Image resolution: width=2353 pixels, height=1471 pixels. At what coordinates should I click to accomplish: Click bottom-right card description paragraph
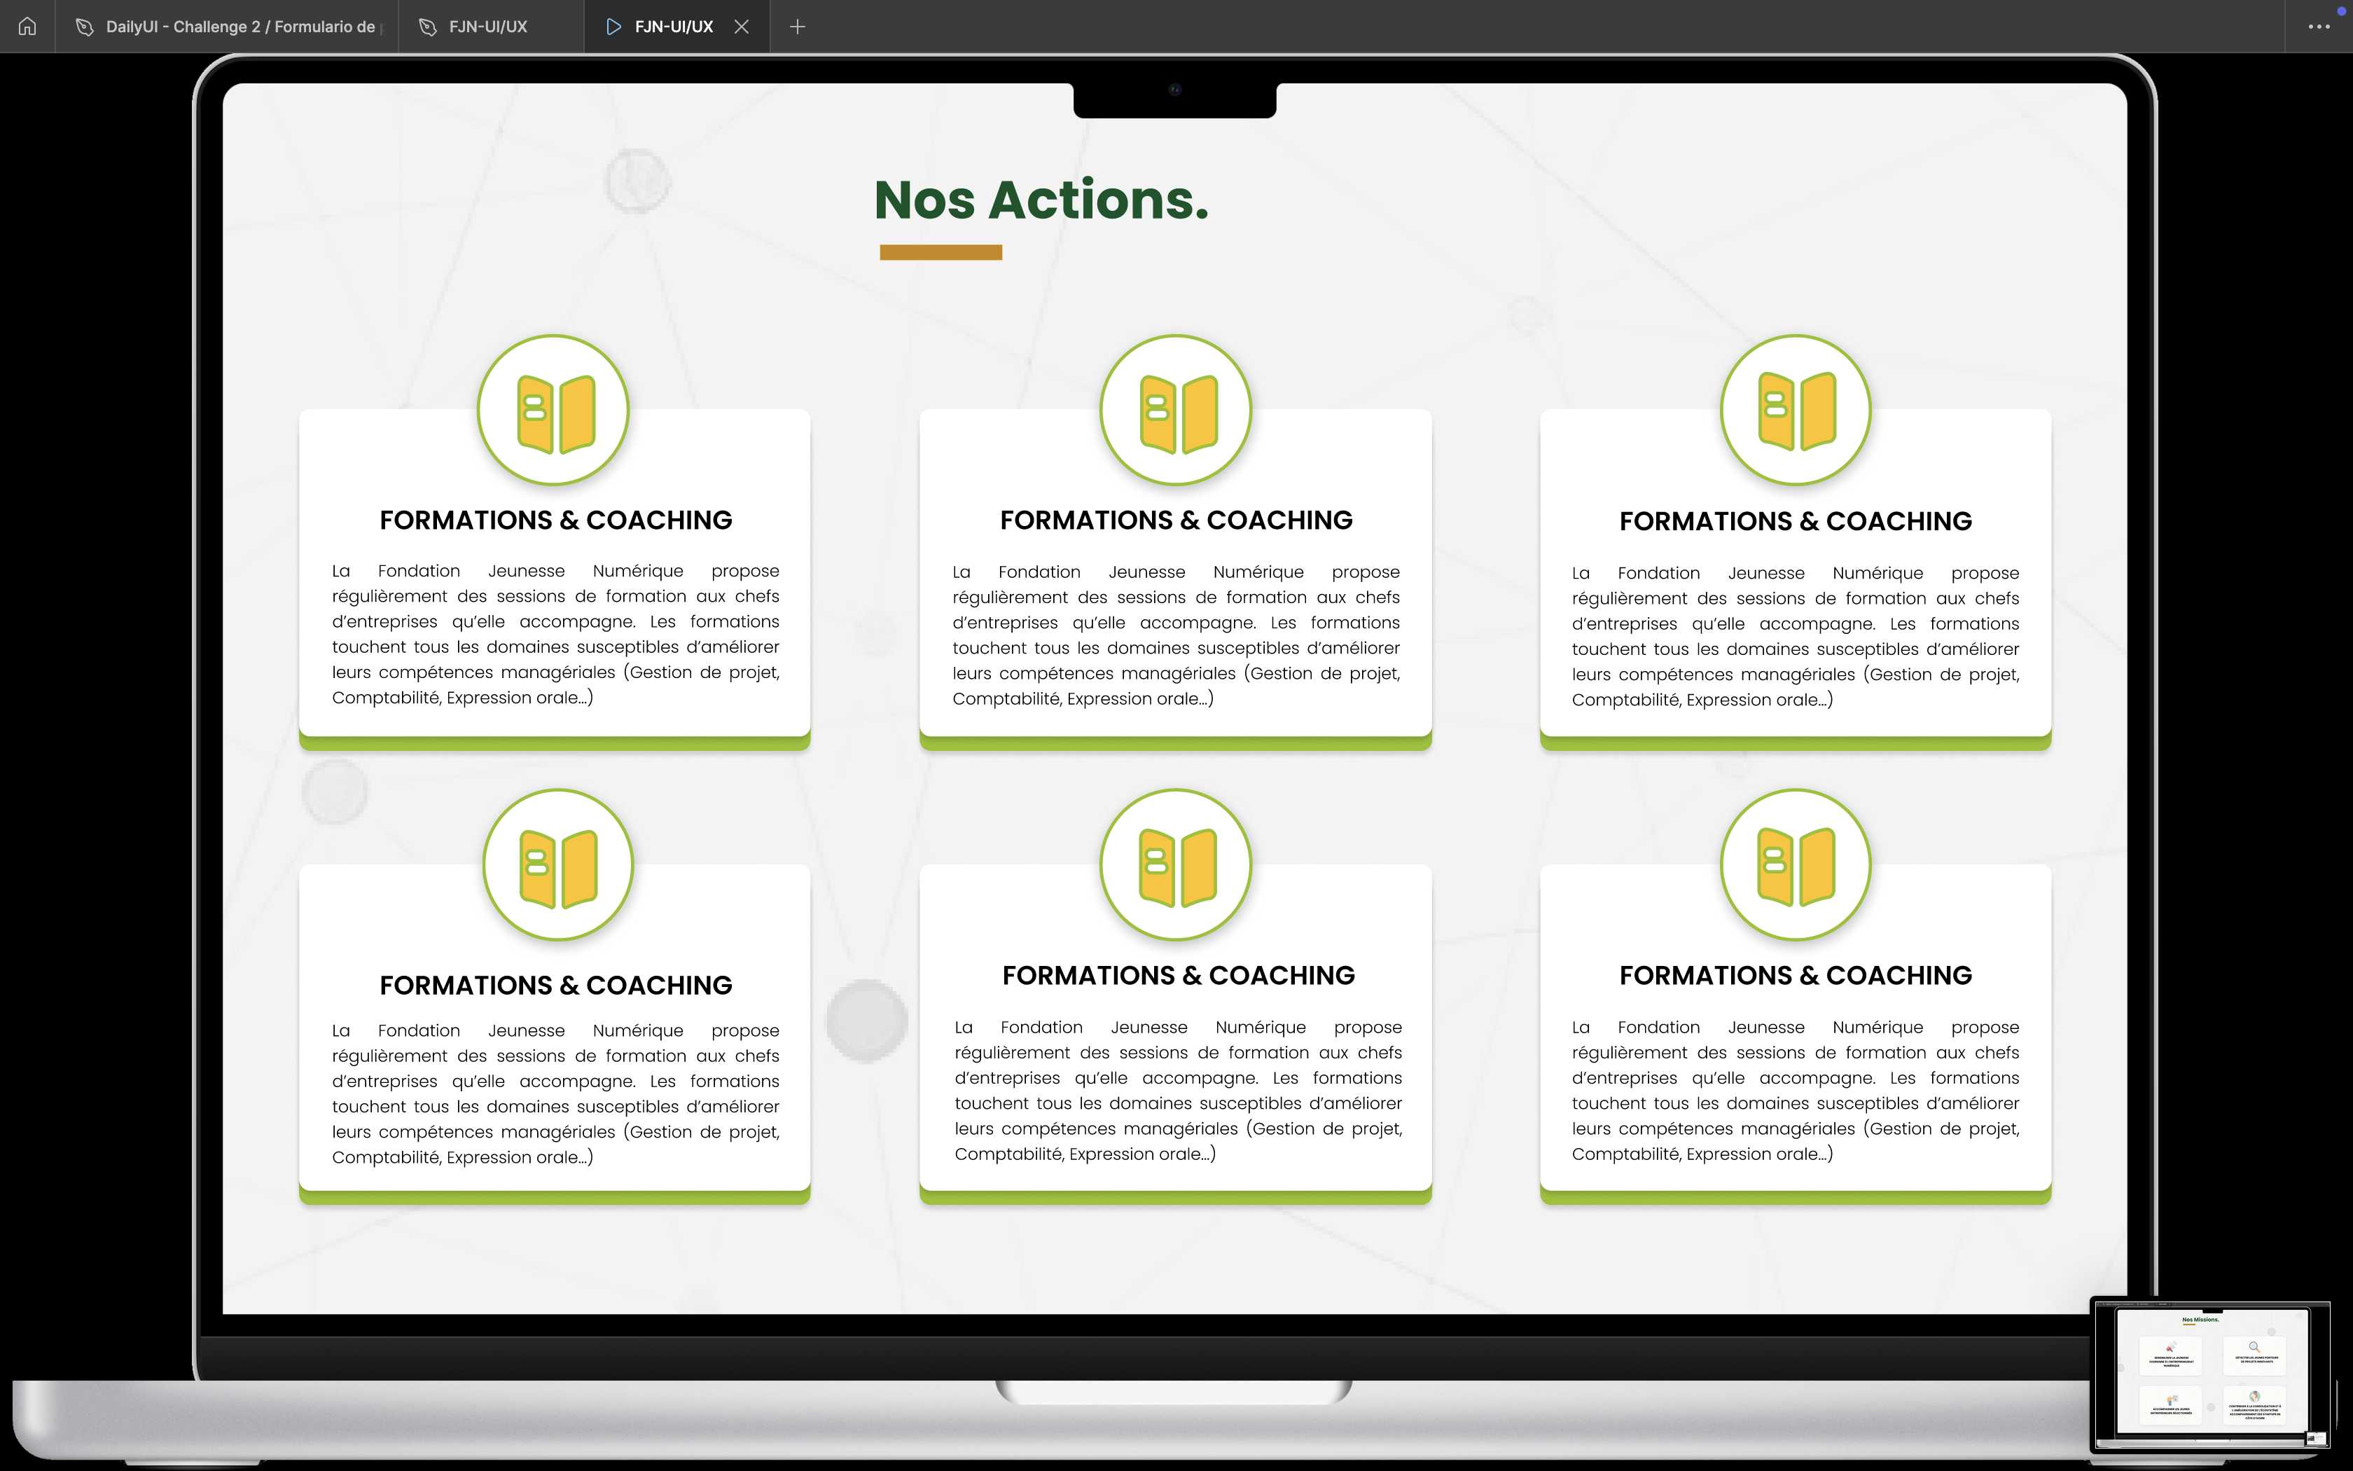(1795, 1091)
